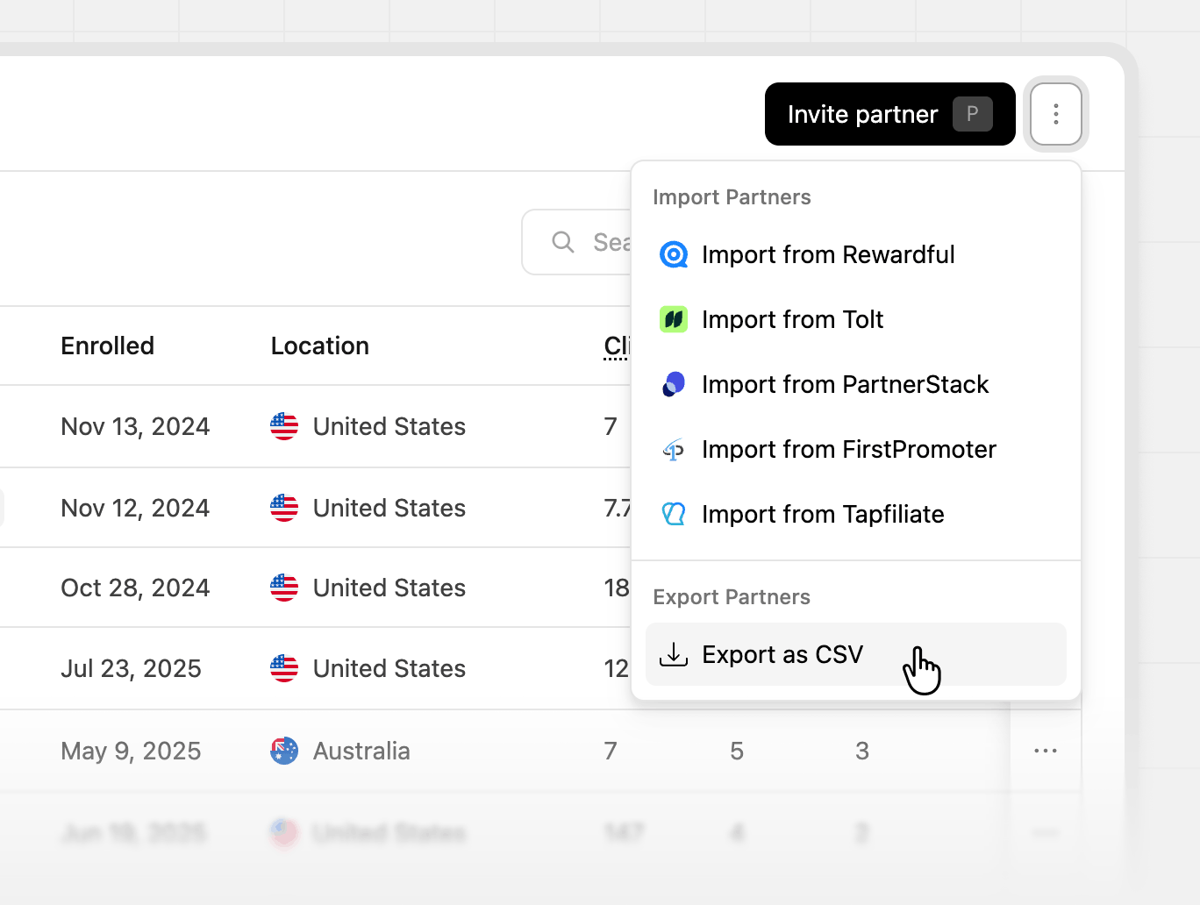Focus the search input field

point(577,242)
